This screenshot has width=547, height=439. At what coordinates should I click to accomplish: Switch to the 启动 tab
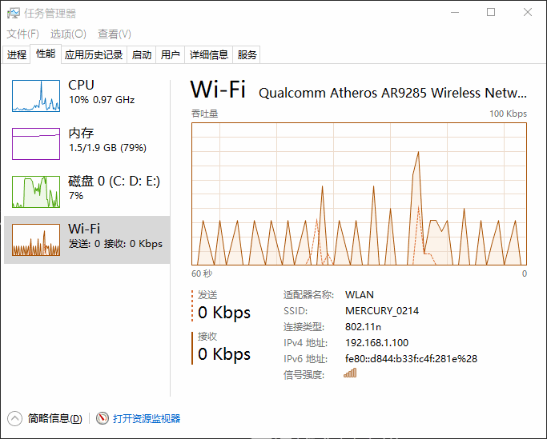pyautogui.click(x=142, y=54)
